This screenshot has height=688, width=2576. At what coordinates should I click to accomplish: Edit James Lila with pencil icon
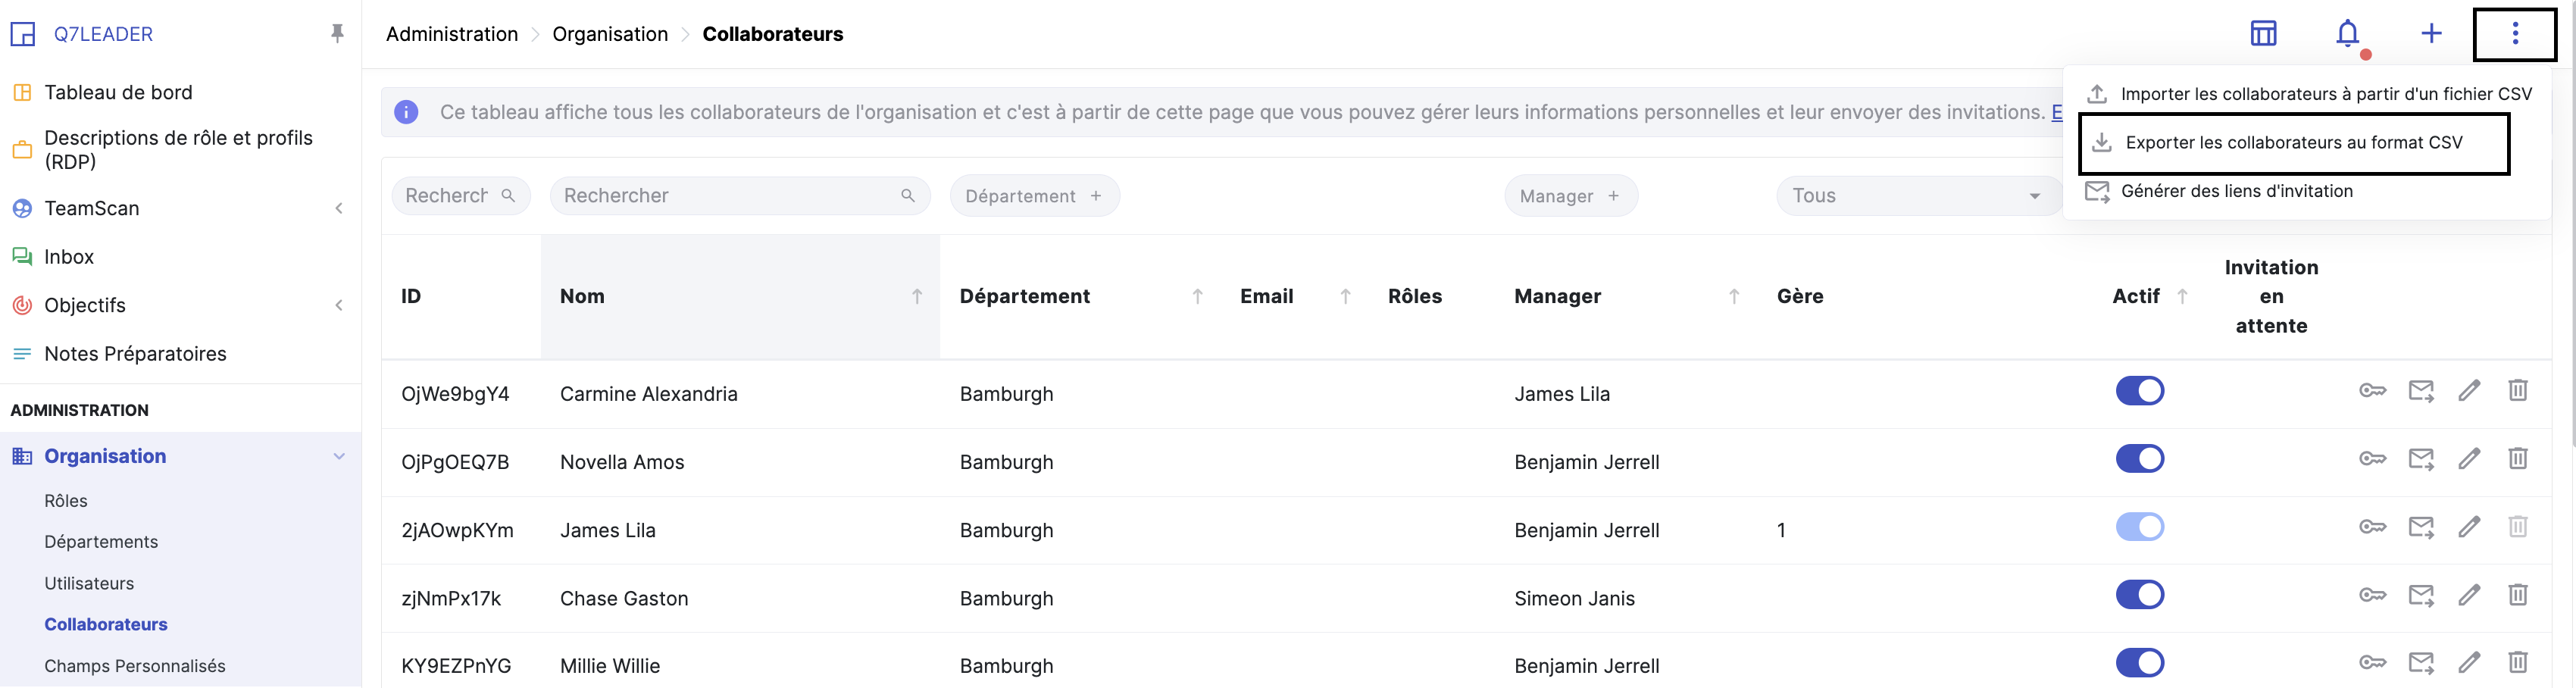click(x=2469, y=527)
